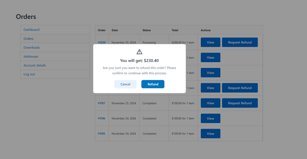Screen dimensions: 307x159
Task: Open Account details page
Action: click(35, 65)
